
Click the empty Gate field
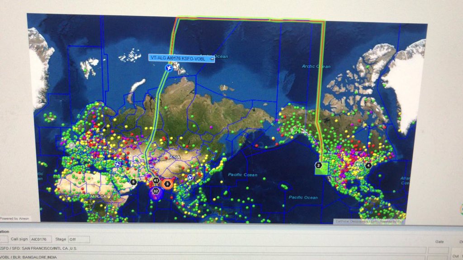[438, 251]
